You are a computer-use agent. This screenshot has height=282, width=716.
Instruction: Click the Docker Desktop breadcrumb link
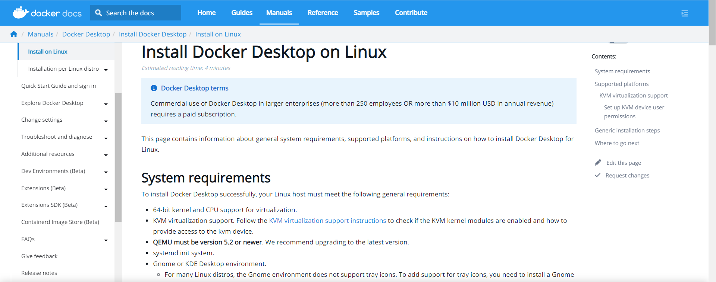(x=86, y=34)
